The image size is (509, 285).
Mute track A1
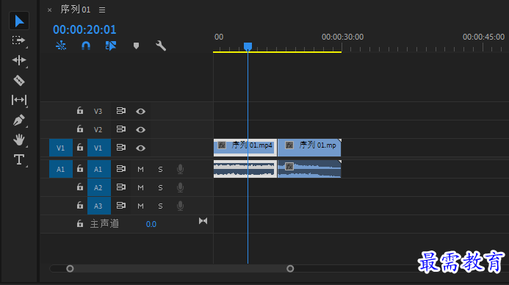(x=140, y=169)
